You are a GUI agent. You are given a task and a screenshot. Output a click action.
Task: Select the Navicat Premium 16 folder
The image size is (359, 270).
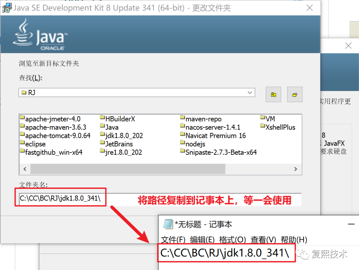click(213, 135)
